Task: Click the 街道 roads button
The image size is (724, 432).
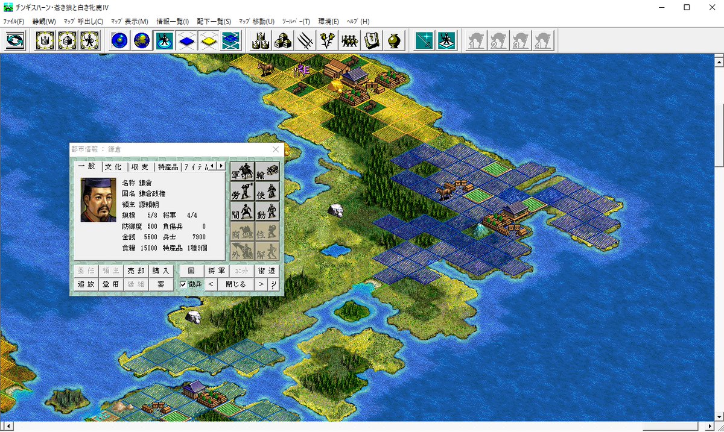Action: point(267,271)
